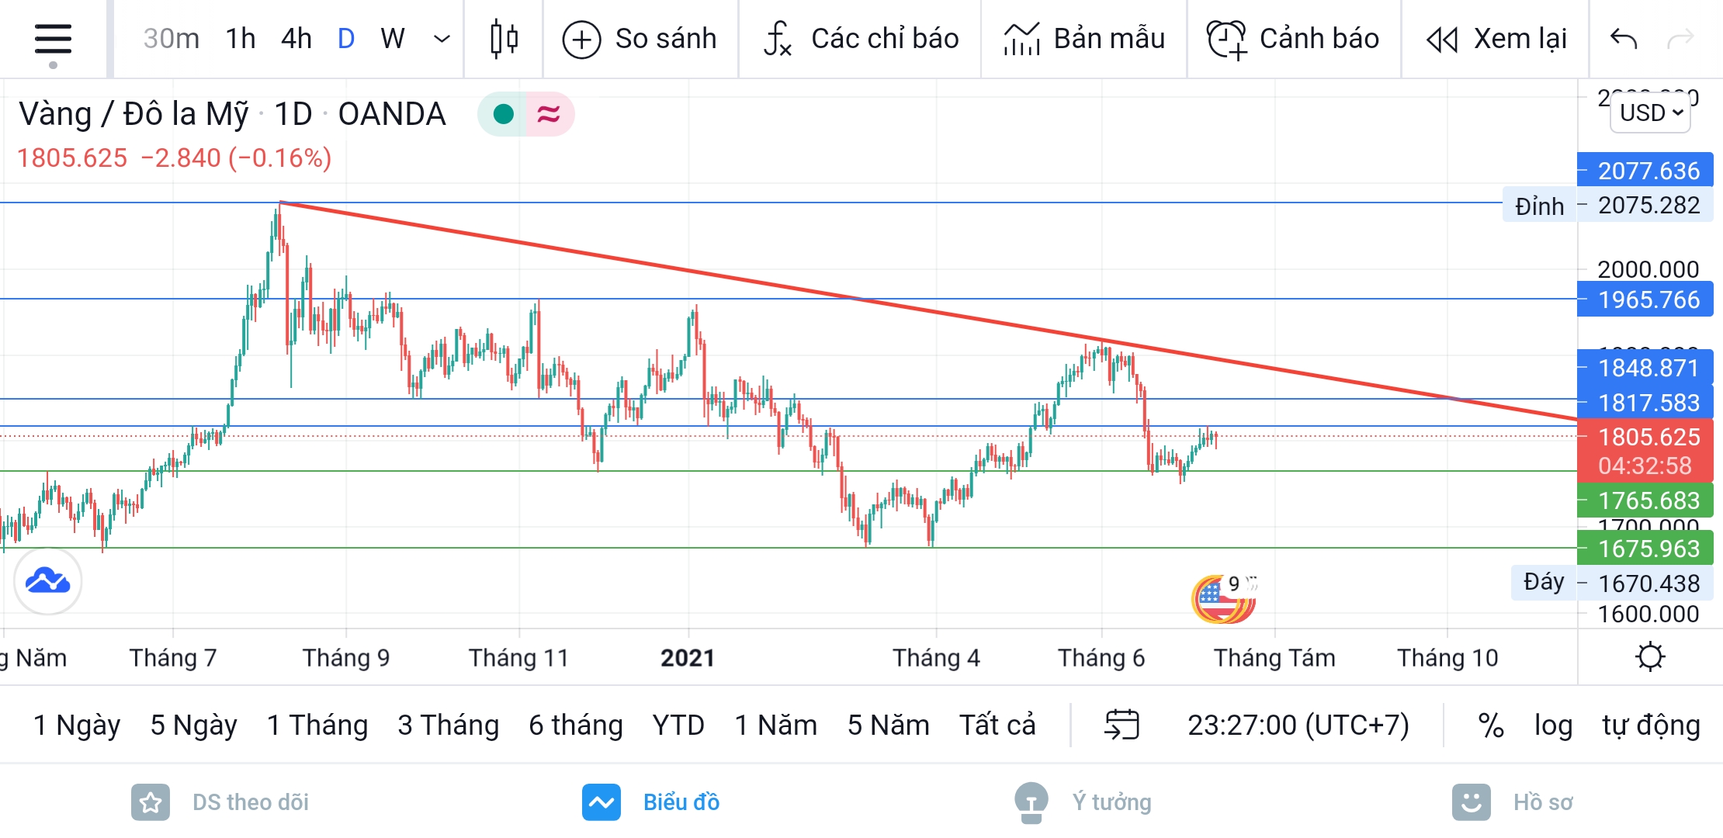This screenshot has width=1723, height=838.
Task: Open the go-to-date calendar icon
Action: pos(1122,725)
